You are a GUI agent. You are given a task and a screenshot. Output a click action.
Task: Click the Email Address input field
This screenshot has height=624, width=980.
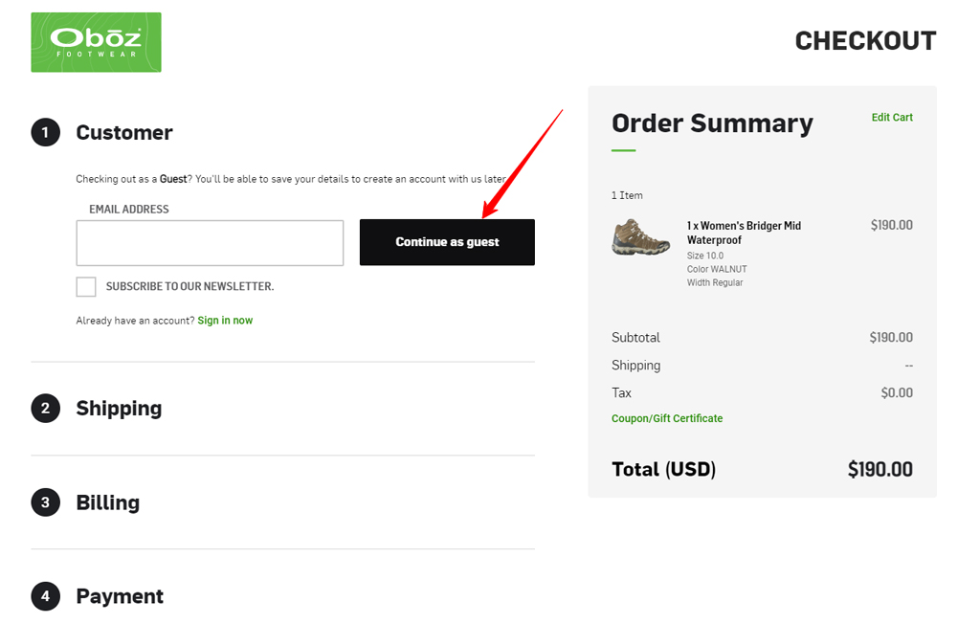[x=210, y=243]
